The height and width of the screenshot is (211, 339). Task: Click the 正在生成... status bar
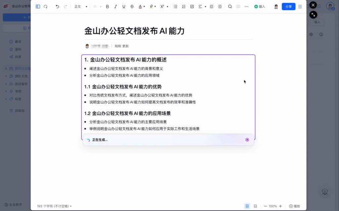(169, 140)
